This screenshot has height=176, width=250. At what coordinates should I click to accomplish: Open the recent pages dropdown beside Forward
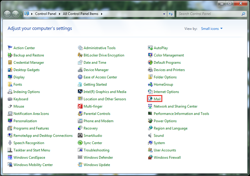pos(21,14)
